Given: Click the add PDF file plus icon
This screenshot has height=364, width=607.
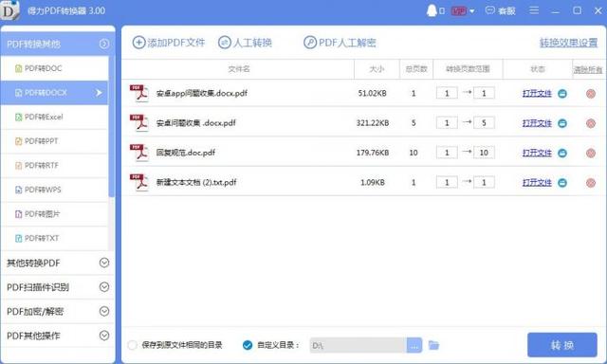Looking at the screenshot, I should point(138,42).
